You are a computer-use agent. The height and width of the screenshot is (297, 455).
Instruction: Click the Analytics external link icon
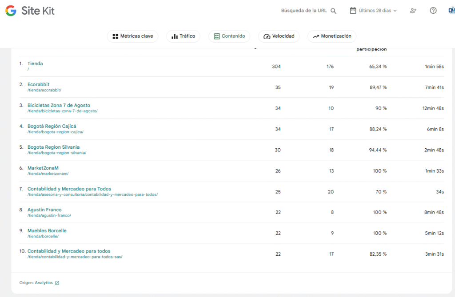[x=57, y=283]
